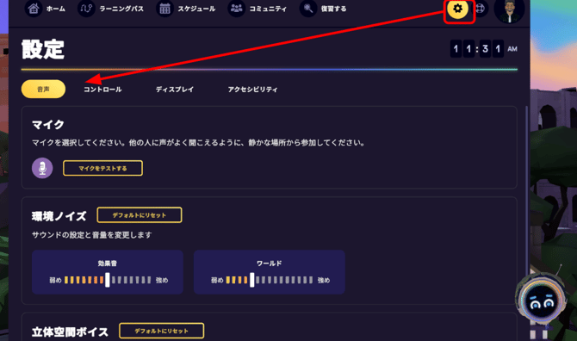Click the ラーニングパス path icon
Image resolution: width=577 pixels, height=341 pixels.
coord(86,9)
